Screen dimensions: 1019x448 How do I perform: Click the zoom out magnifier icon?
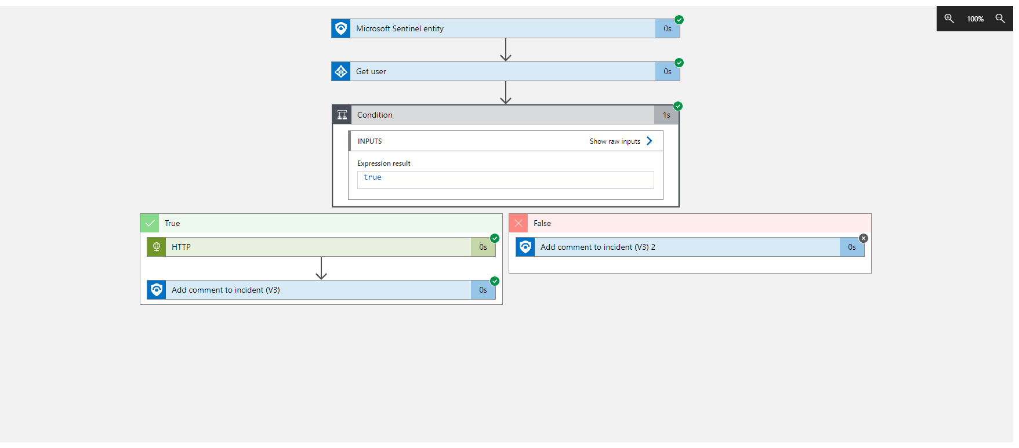(1000, 19)
